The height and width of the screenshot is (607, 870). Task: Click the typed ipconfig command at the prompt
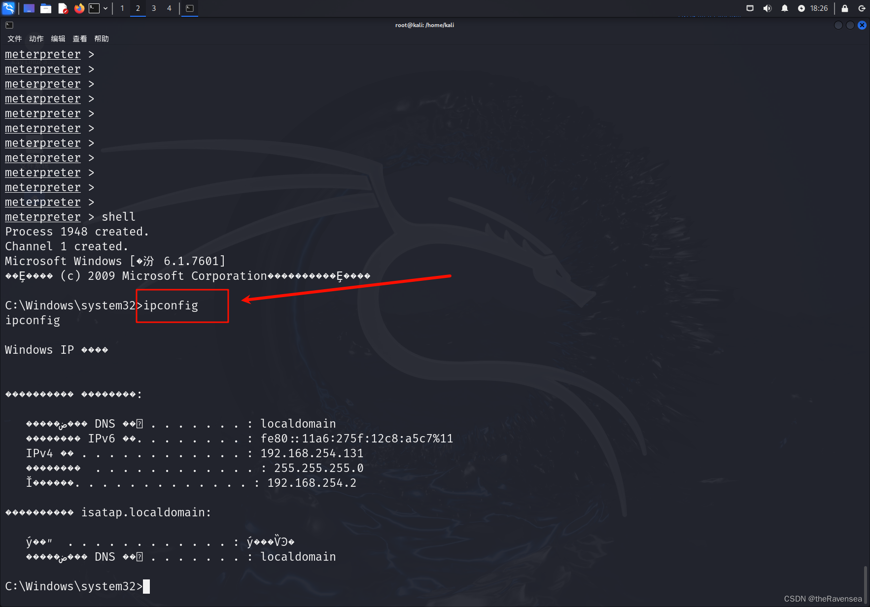click(x=171, y=305)
